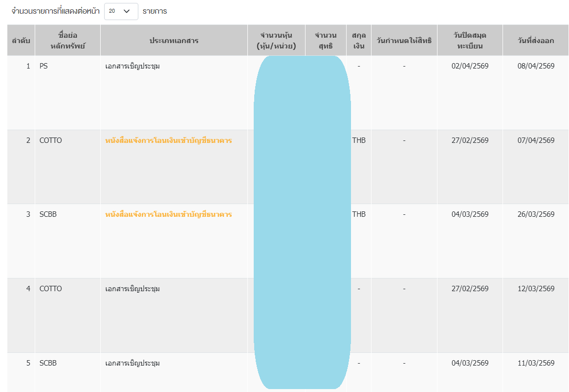
Task: Click the วันที่ส่งออก column header
Action: tap(536, 41)
